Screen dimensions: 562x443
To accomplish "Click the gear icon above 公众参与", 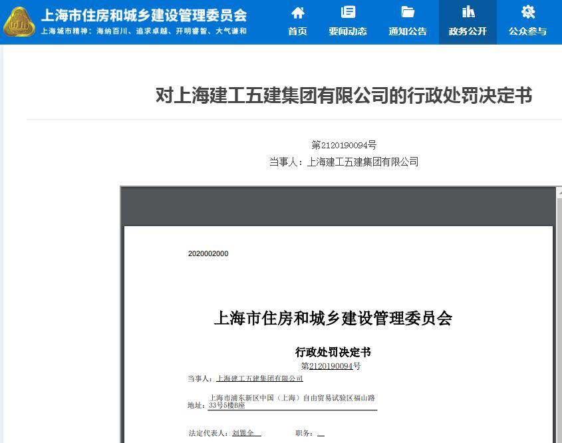I will [528, 12].
